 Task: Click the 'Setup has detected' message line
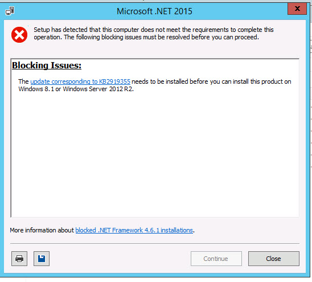154,30
